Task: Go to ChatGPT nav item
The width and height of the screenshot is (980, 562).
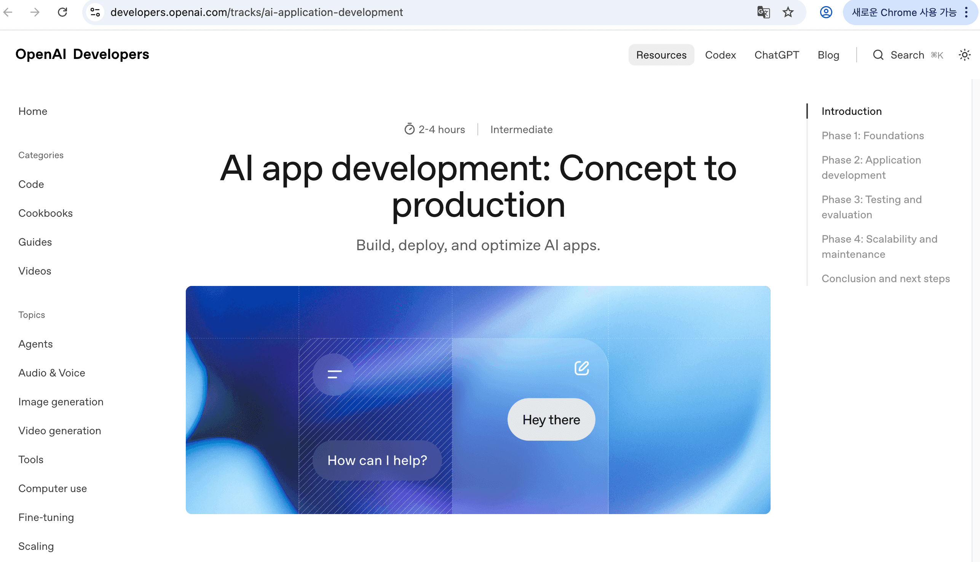Action: pos(776,55)
